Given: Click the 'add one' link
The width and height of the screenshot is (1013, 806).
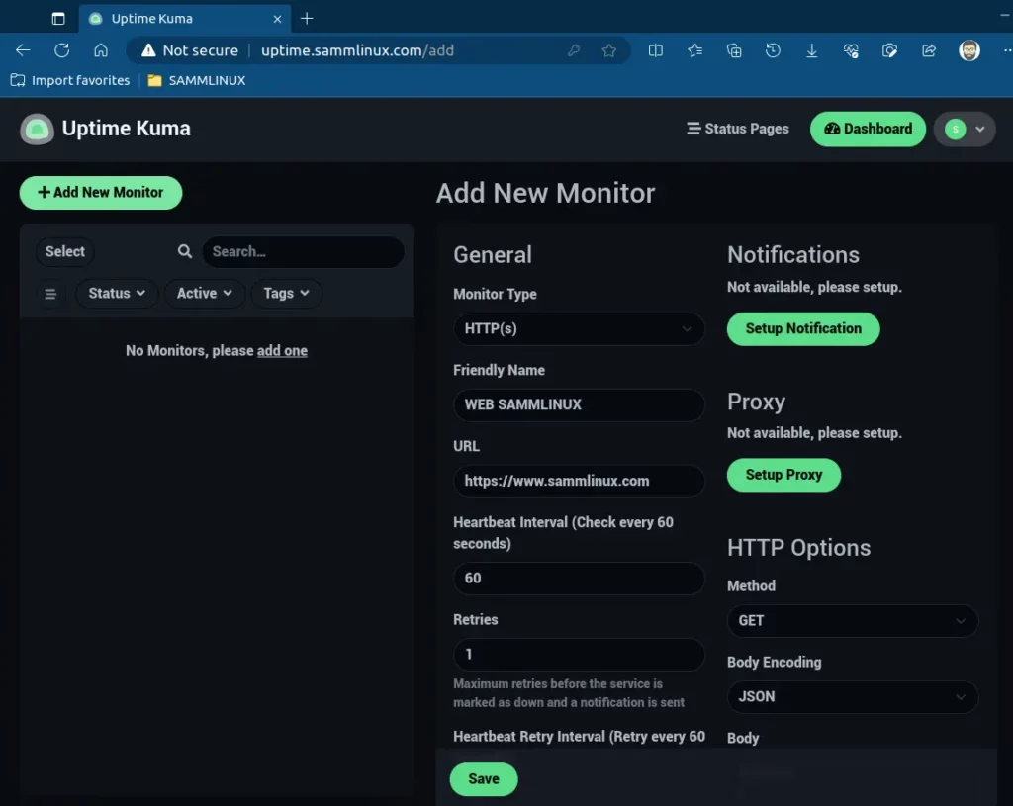Looking at the screenshot, I should [x=282, y=351].
